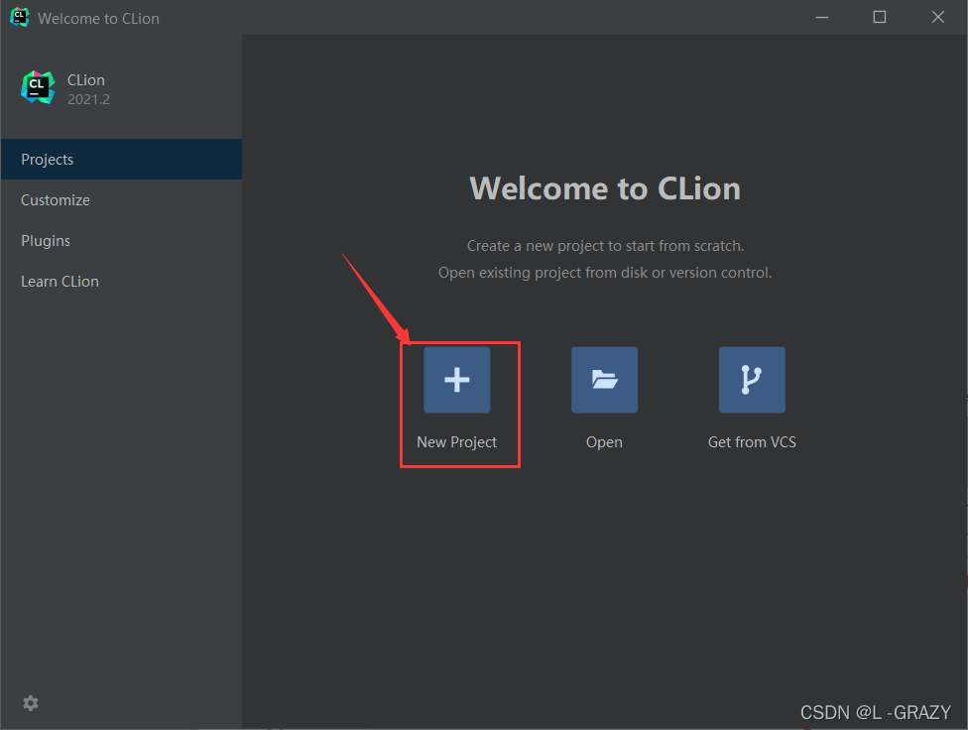Click the New Project label

click(x=457, y=442)
